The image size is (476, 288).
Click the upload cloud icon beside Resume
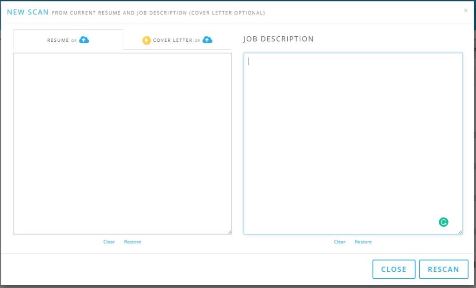click(x=84, y=40)
